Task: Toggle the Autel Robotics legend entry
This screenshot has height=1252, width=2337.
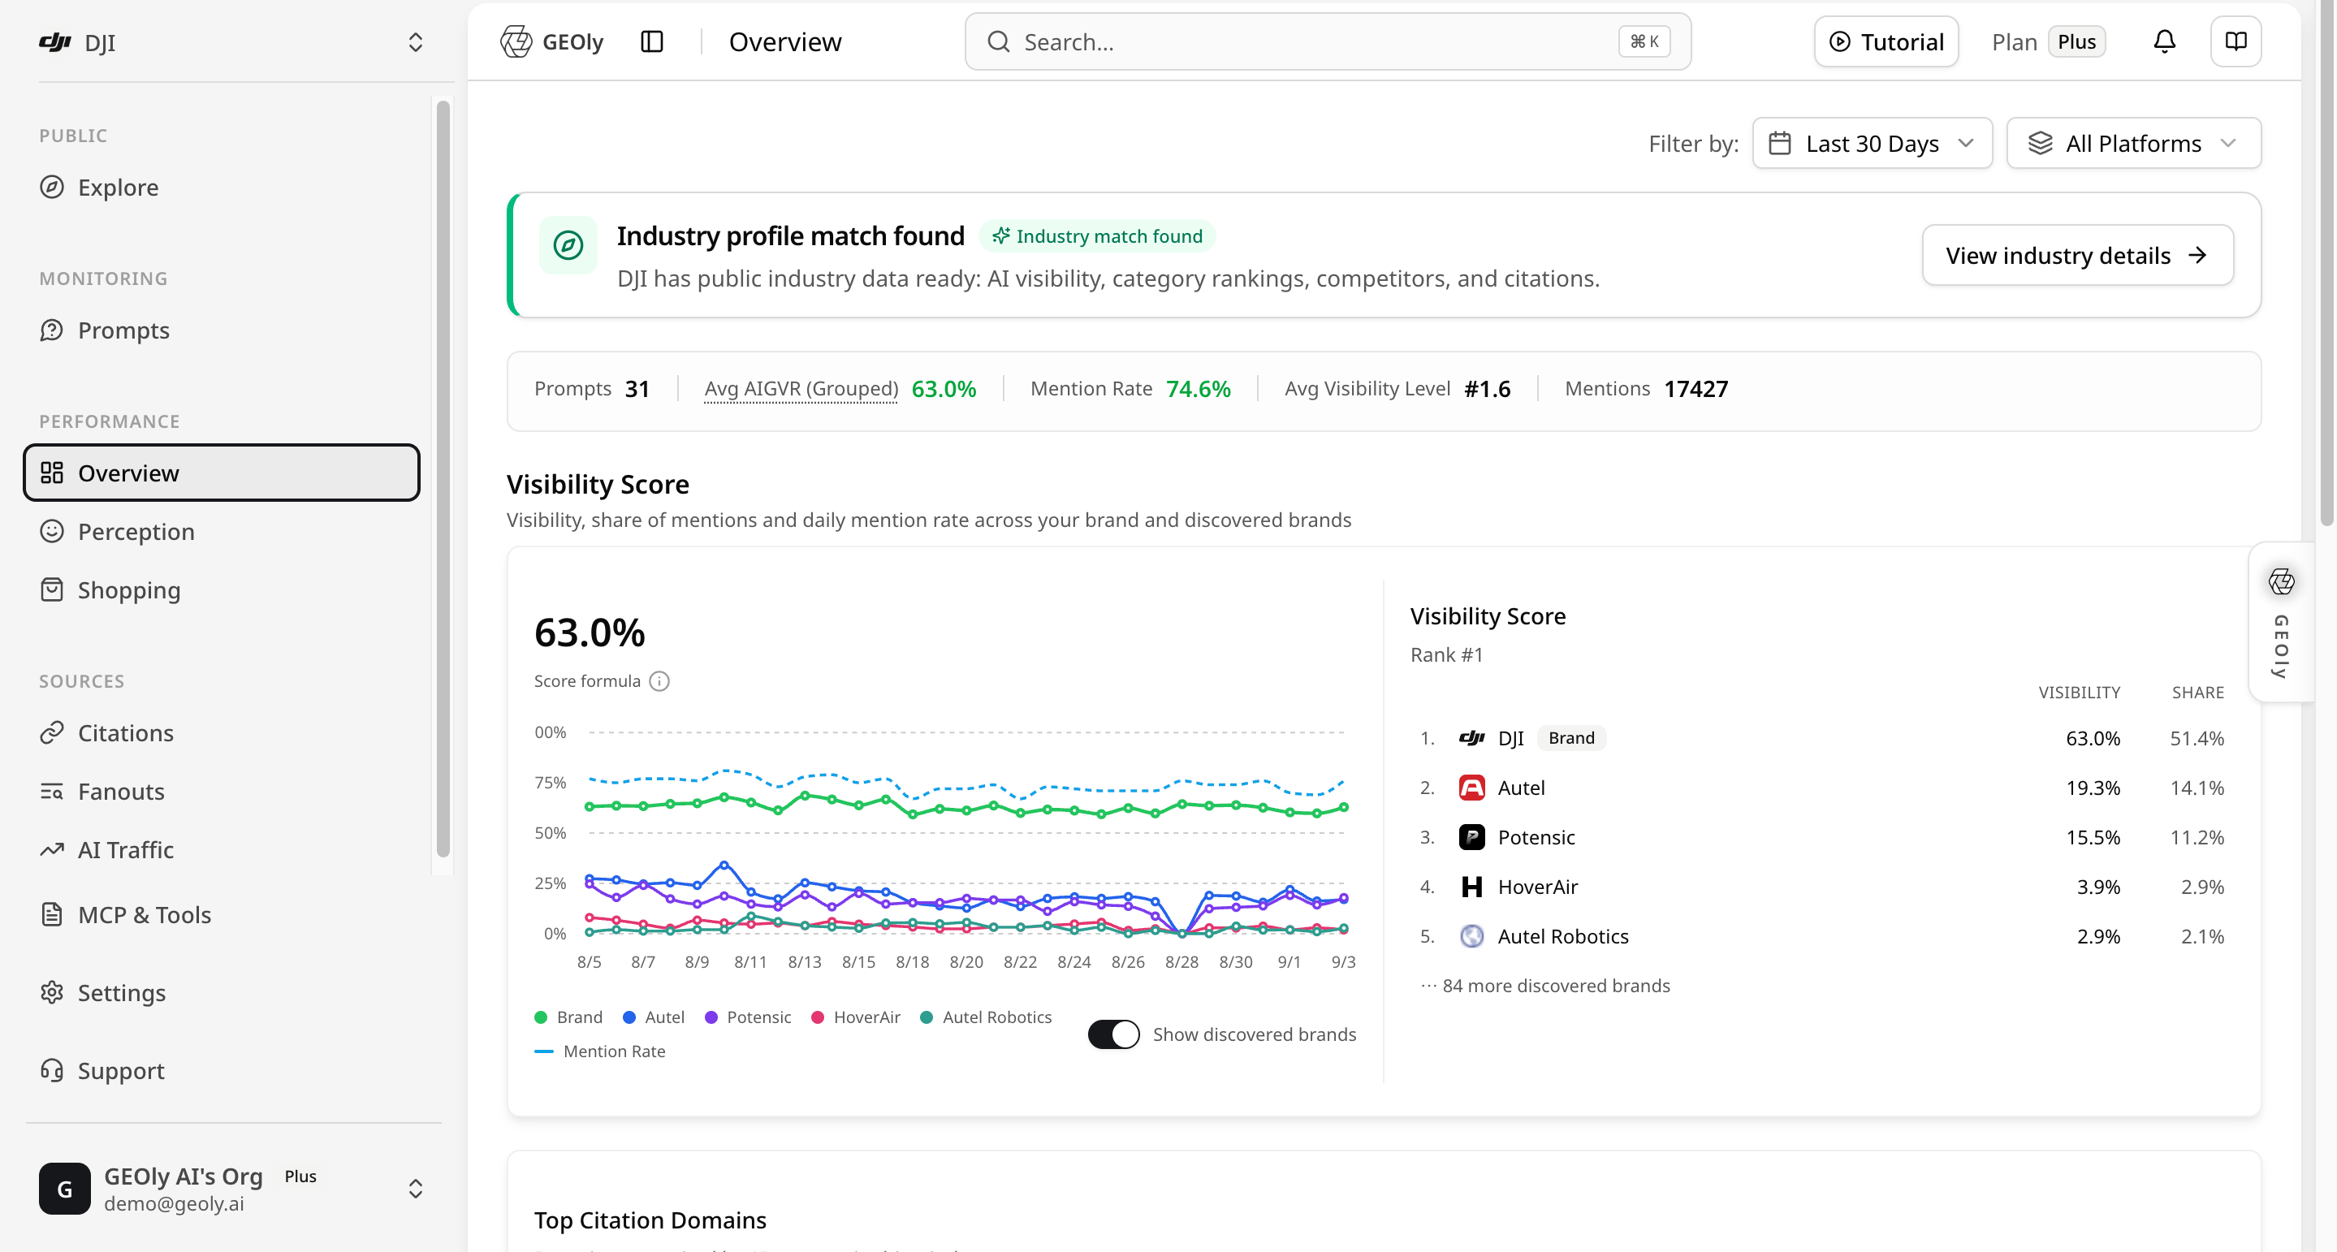Action: pyautogui.click(x=985, y=1017)
